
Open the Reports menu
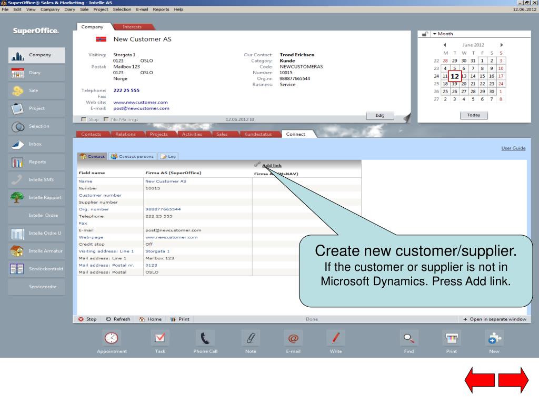161,9
